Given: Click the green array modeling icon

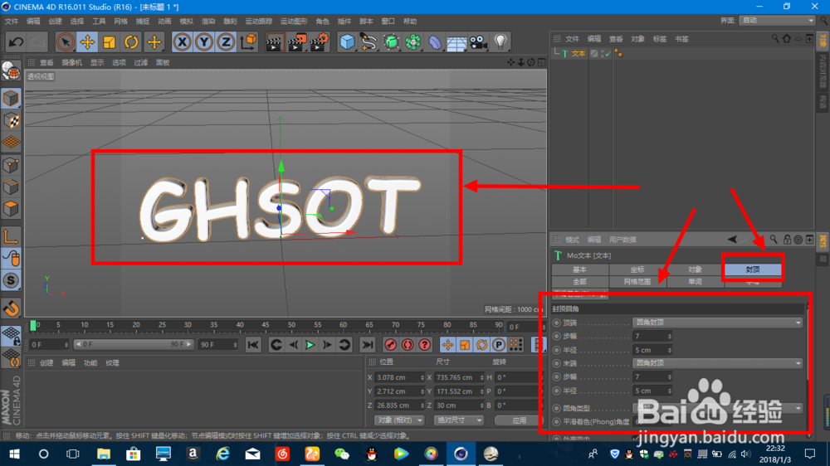Looking at the screenshot, I should 413,41.
